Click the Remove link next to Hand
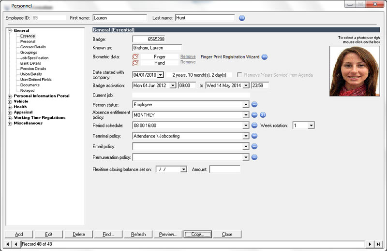Screen dimensions: 387x251 click(x=188, y=62)
